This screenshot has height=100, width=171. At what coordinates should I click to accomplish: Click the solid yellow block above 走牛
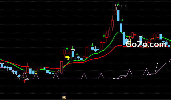(67, 57)
